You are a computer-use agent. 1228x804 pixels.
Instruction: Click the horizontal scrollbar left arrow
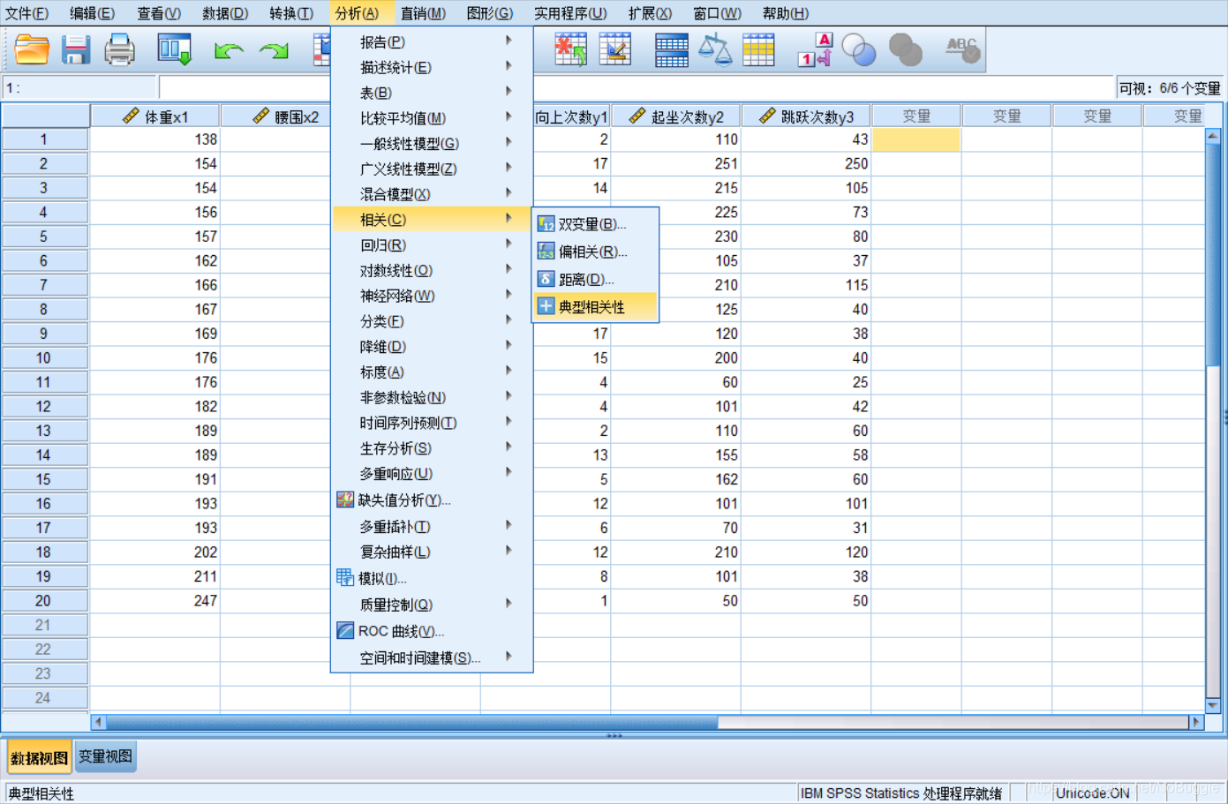98,722
